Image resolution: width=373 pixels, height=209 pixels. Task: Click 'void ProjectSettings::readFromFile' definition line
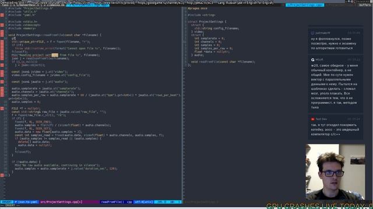[x=55, y=35]
